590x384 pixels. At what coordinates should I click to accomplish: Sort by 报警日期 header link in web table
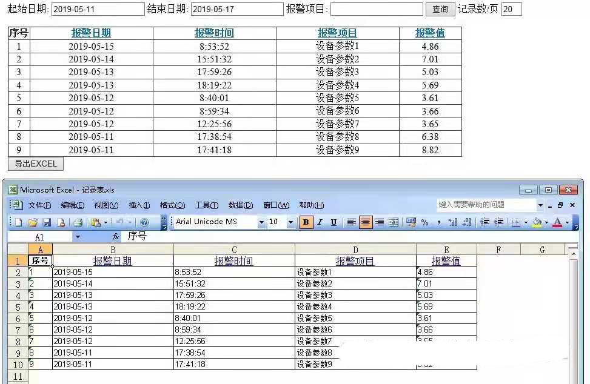(91, 33)
